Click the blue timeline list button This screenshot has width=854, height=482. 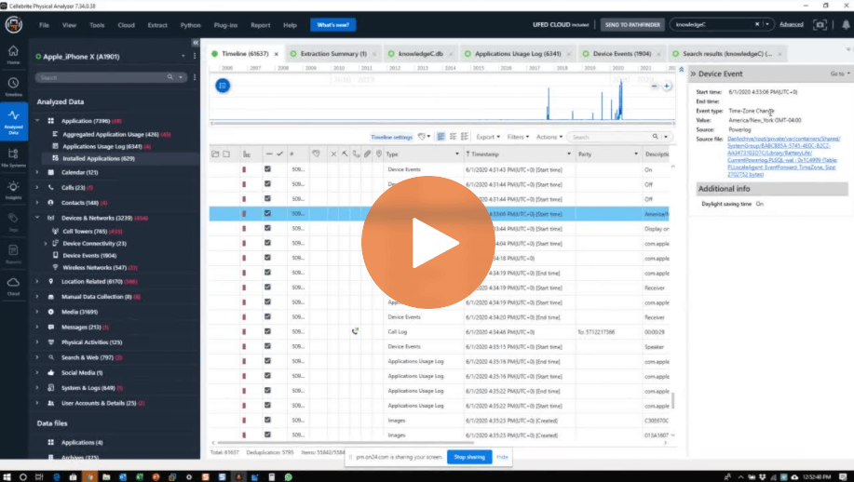tap(223, 86)
